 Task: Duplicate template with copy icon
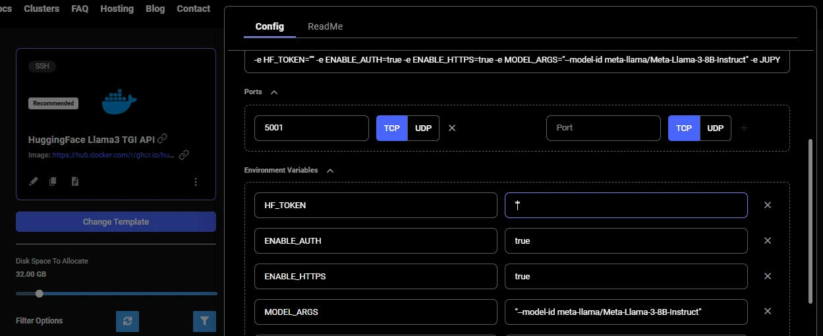click(53, 181)
